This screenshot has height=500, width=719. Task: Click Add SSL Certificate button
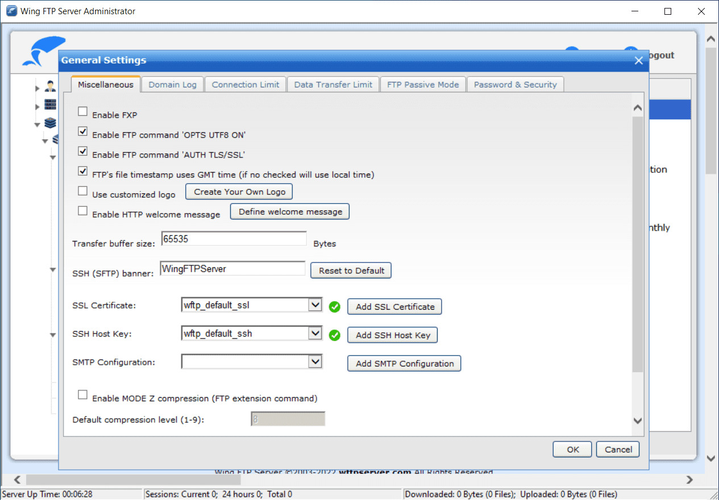pos(395,307)
